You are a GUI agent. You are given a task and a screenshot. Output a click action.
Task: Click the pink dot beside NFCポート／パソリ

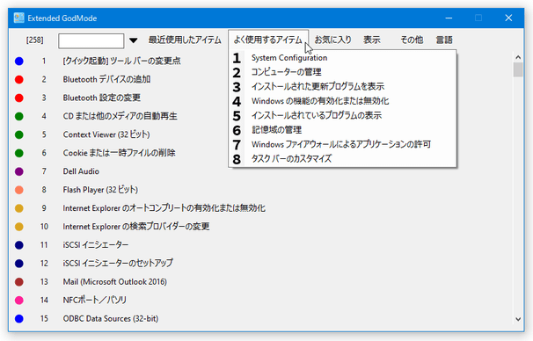[19, 300]
